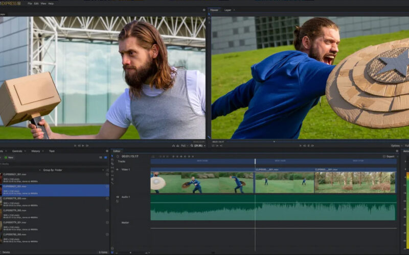
Task: Click the Trimmer overlay clip icon
Action: pyautogui.click(x=177, y=146)
